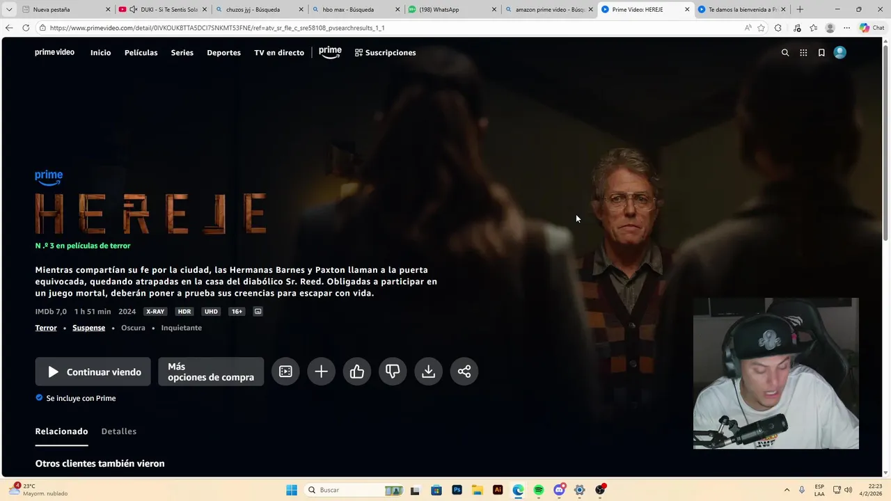Click the system tray volume icon
Image resolution: width=891 pixels, height=501 pixels.
(x=848, y=490)
